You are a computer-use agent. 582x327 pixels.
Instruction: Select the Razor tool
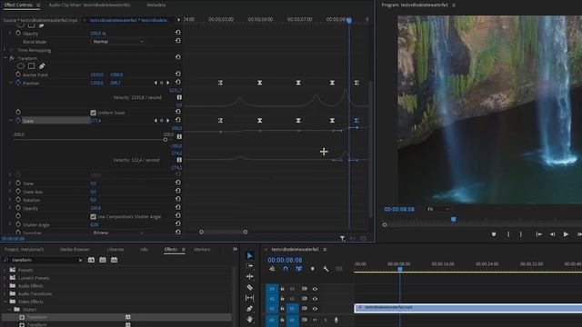pos(249,287)
